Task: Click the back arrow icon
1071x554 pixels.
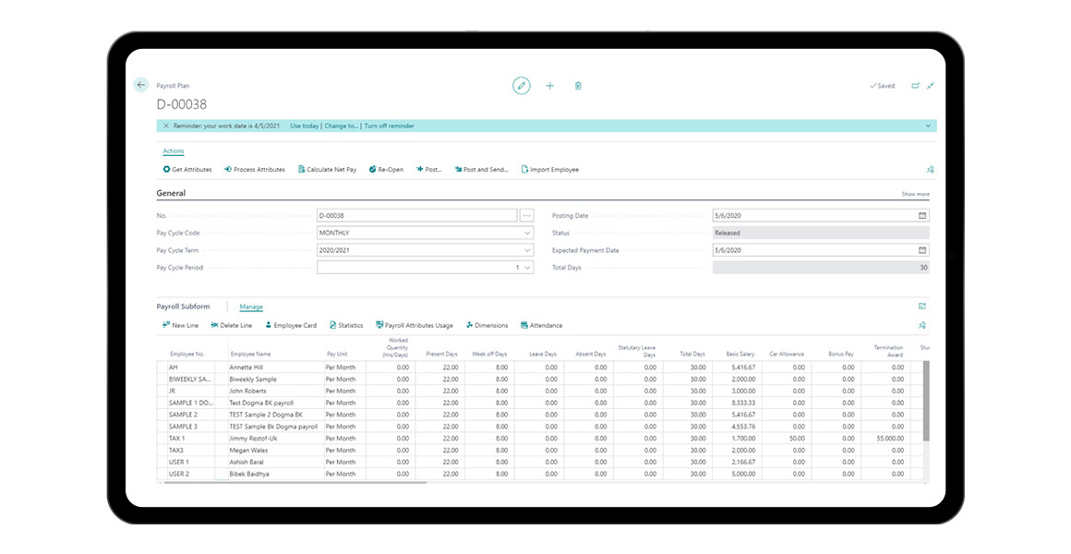Action: [141, 85]
